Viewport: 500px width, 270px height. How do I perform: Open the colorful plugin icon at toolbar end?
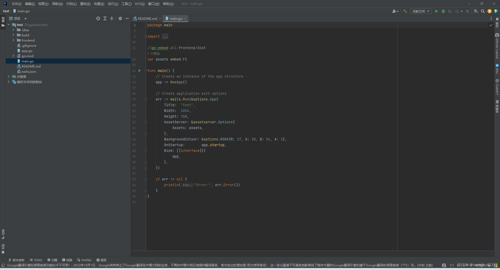coord(496,11)
